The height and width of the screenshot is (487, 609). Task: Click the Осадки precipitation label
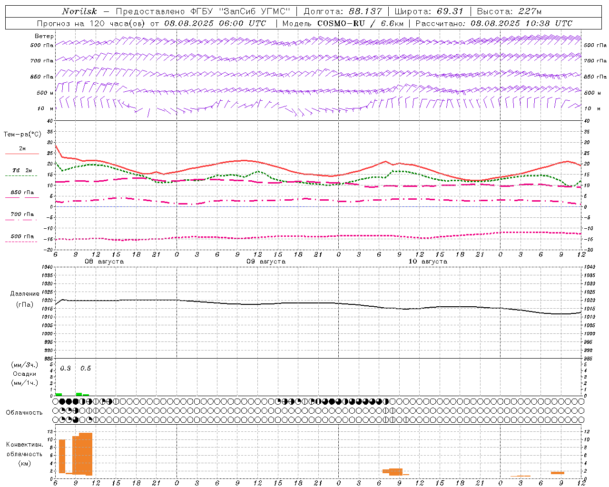pyautogui.click(x=24, y=374)
